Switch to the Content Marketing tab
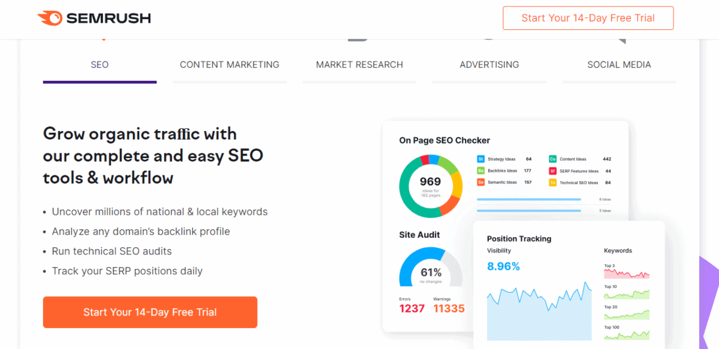The width and height of the screenshot is (719, 349). 229,65
